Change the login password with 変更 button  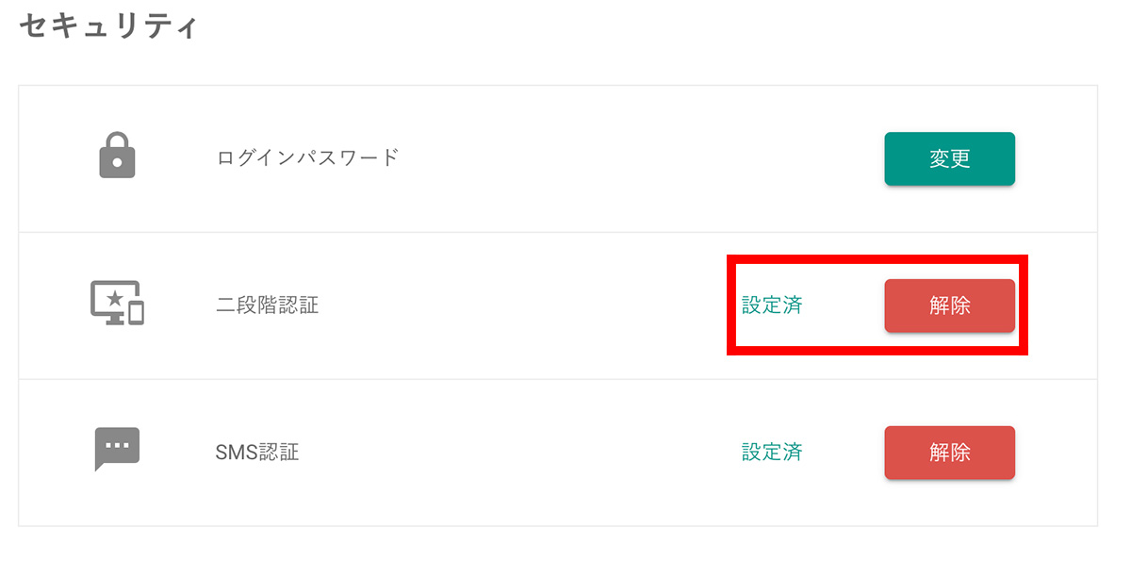click(x=949, y=158)
